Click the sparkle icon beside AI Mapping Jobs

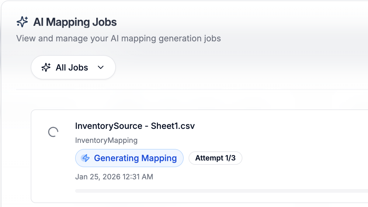[x=22, y=22]
